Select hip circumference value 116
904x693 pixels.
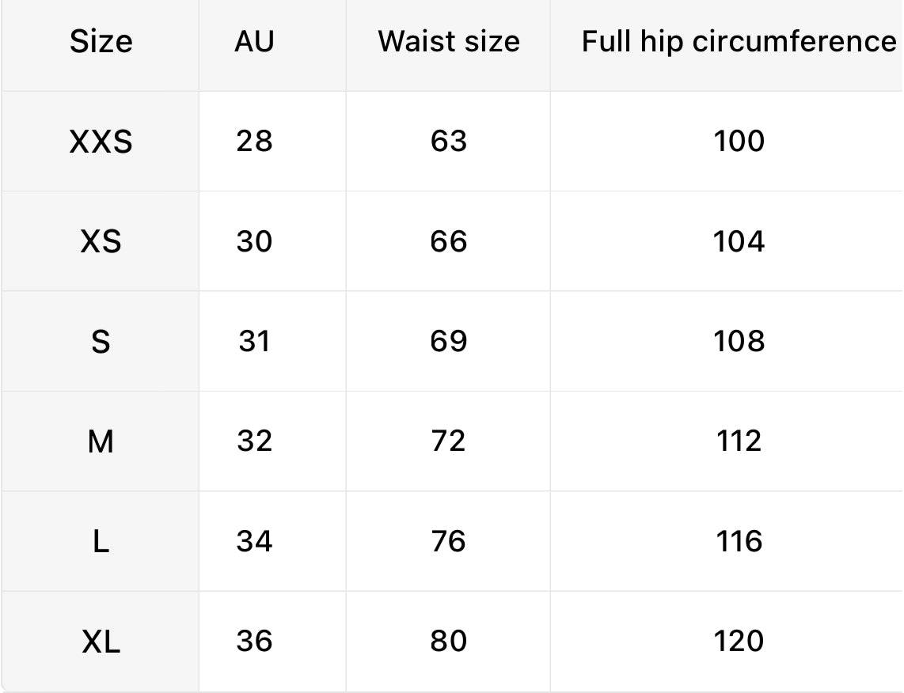[x=739, y=541]
